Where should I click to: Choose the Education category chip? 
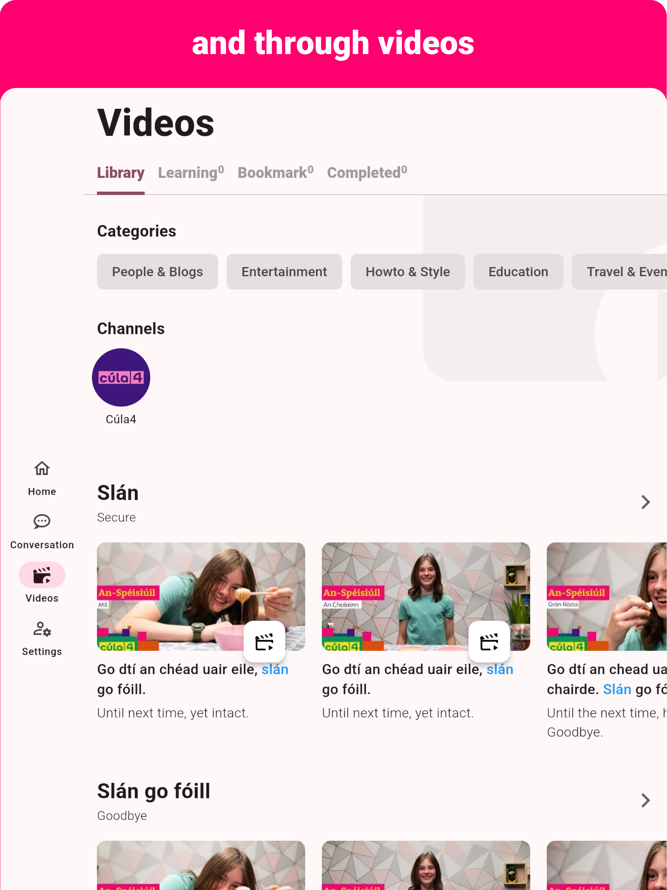click(518, 272)
